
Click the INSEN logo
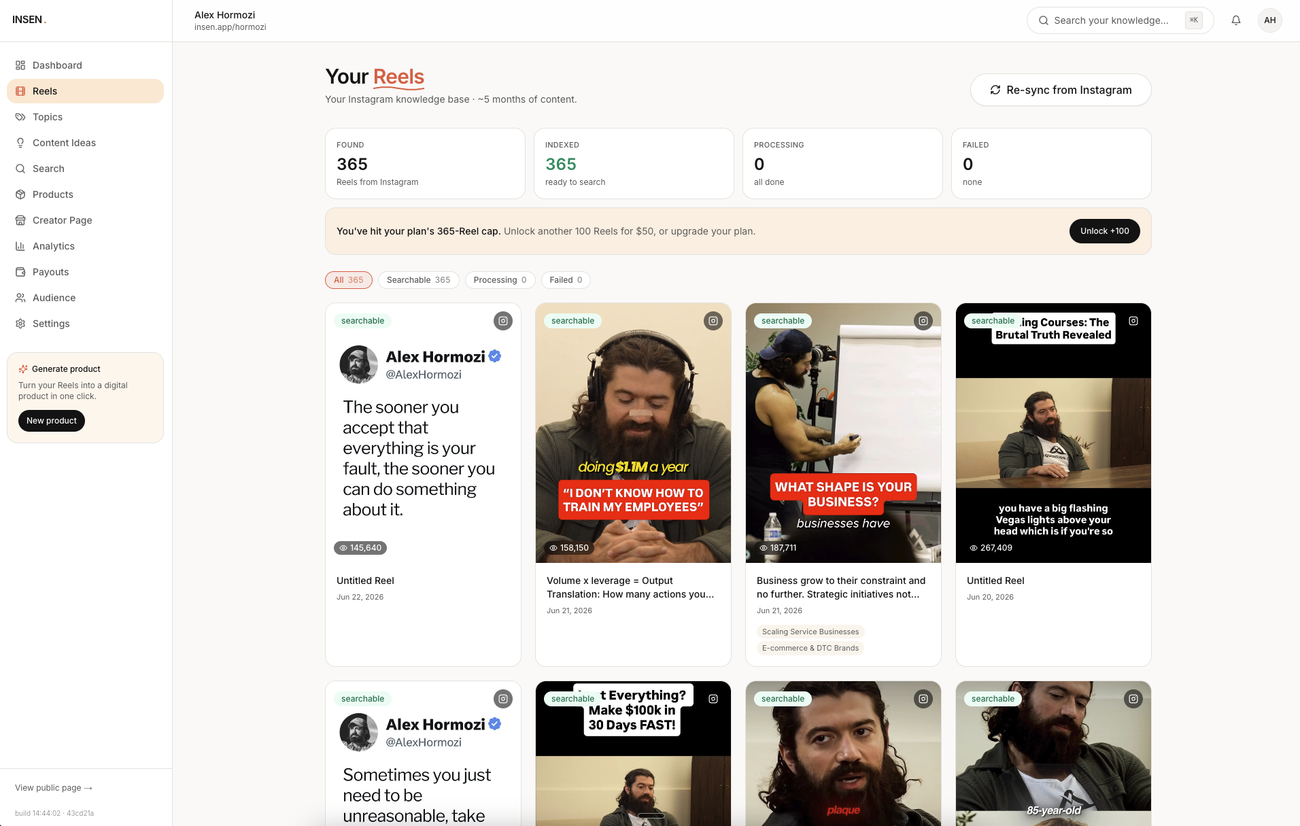click(x=29, y=20)
